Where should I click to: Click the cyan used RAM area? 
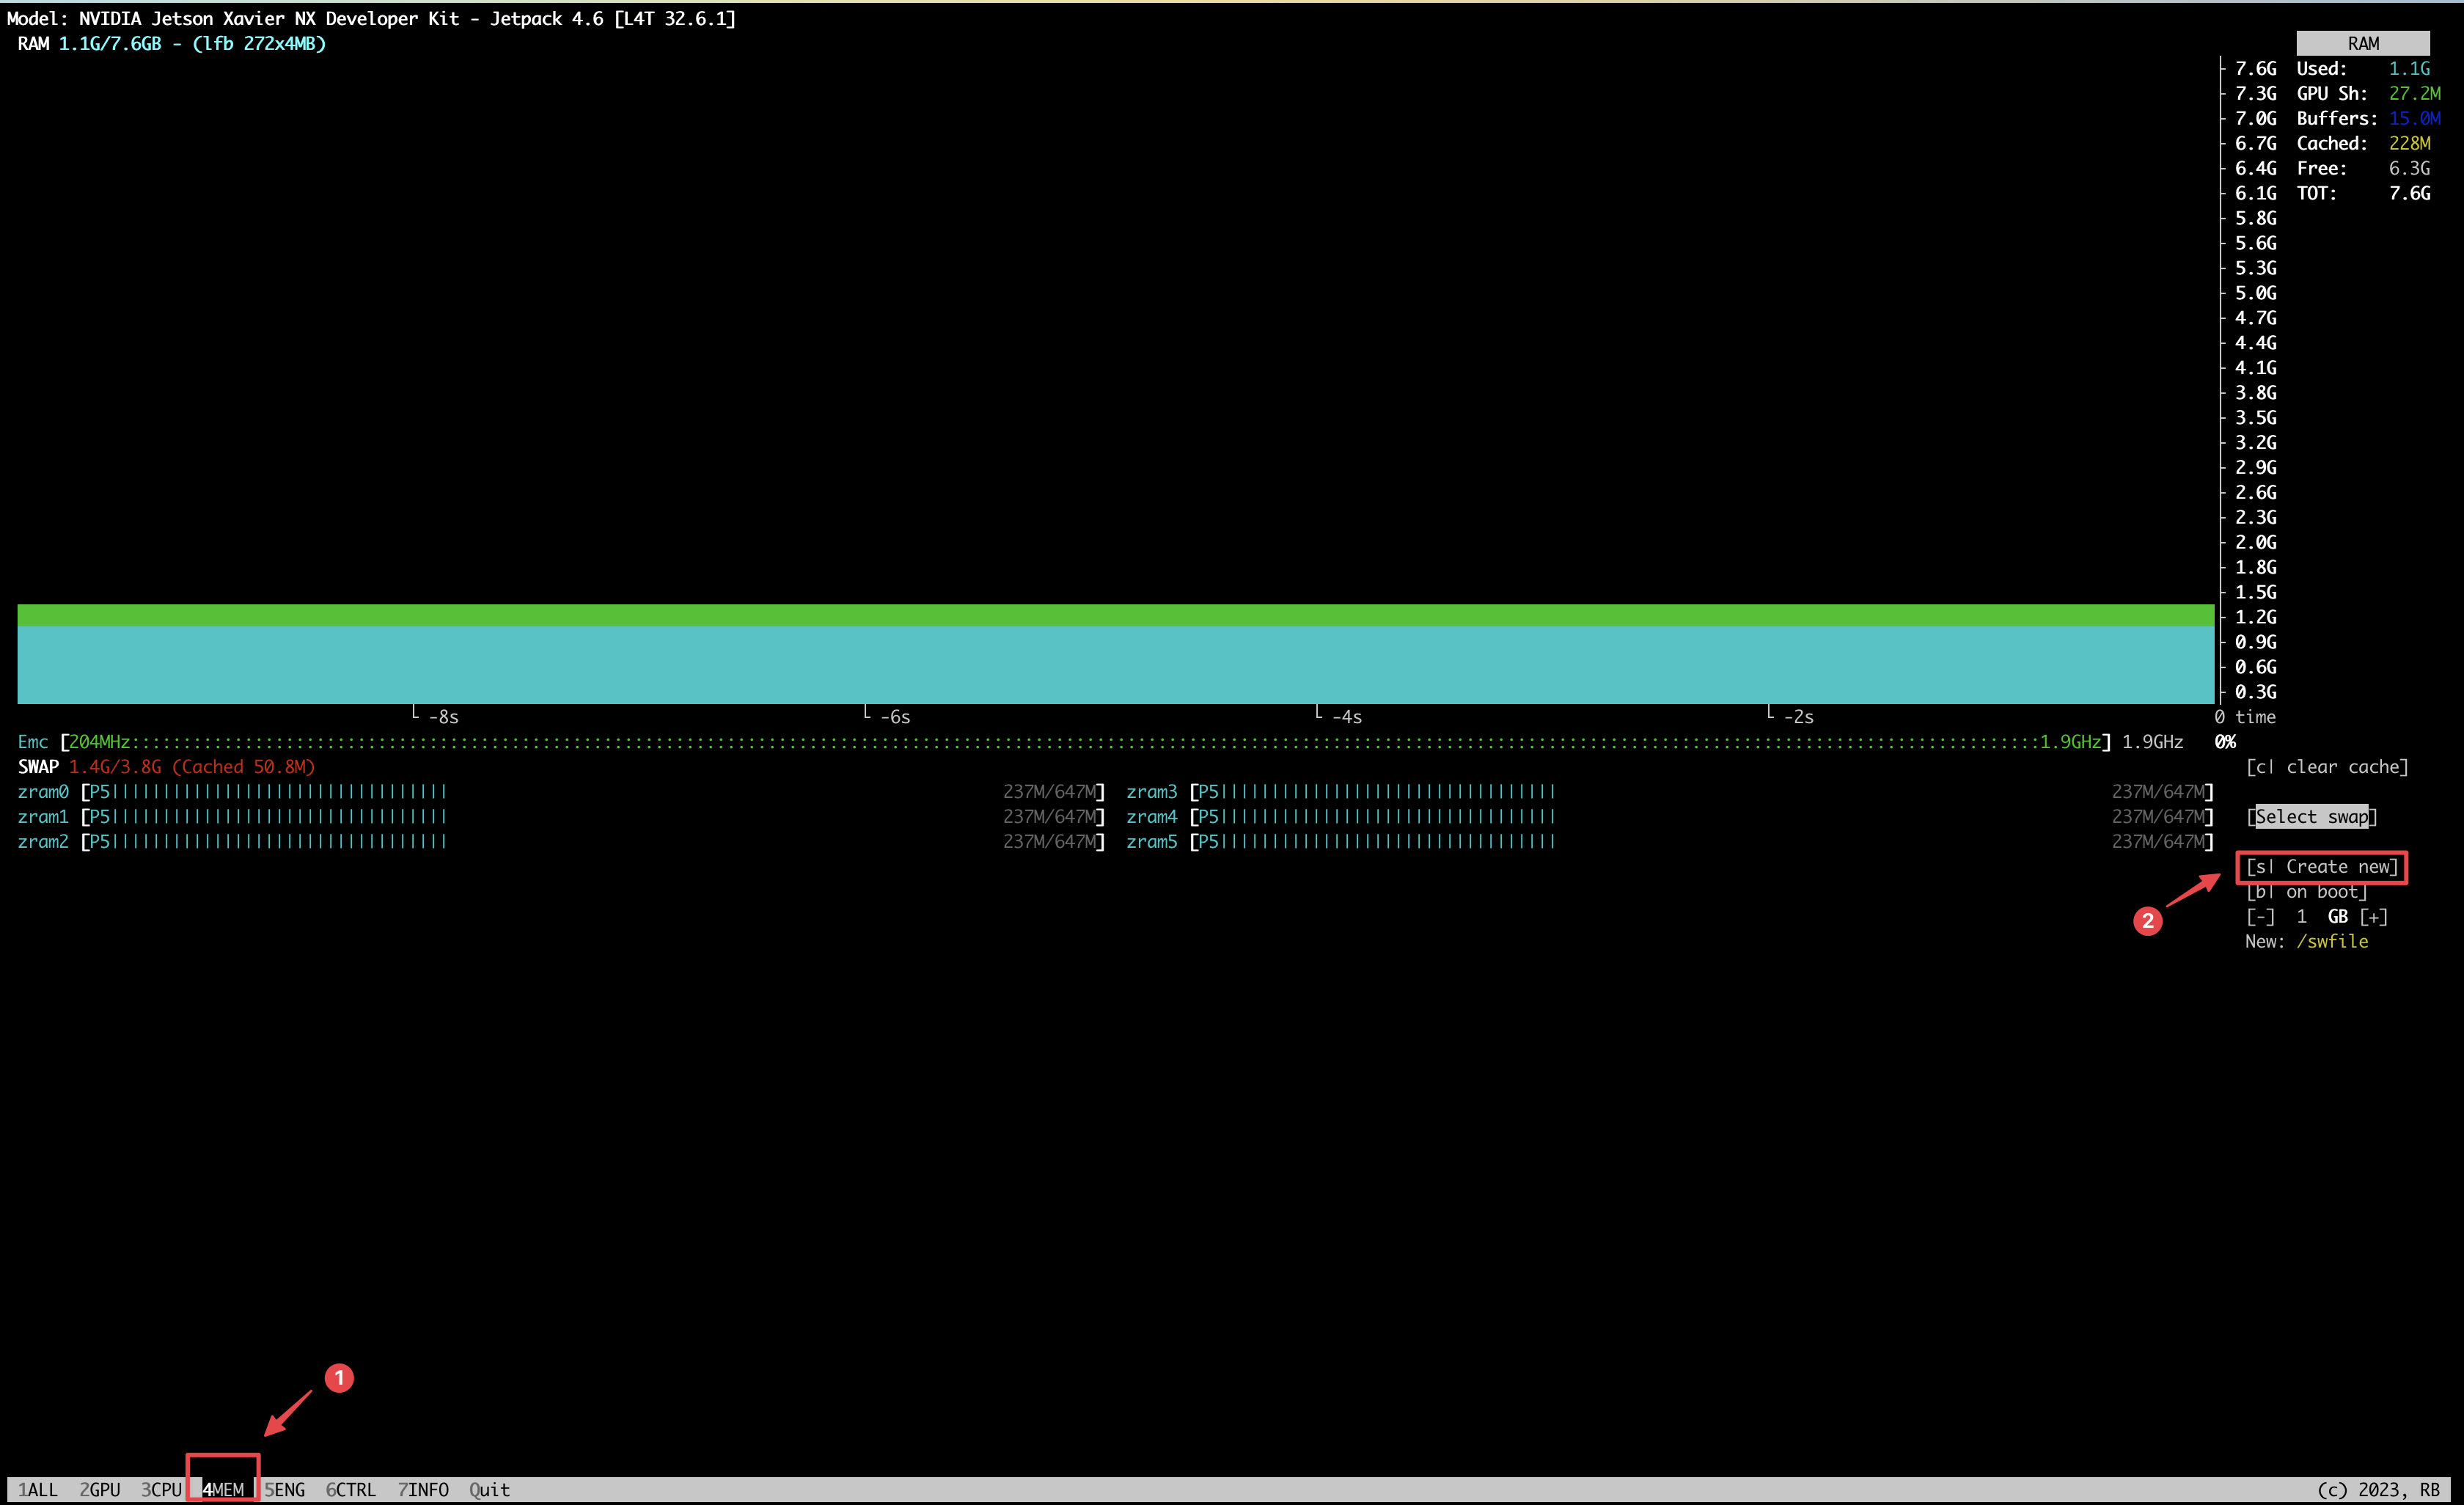pyautogui.click(x=1116, y=665)
